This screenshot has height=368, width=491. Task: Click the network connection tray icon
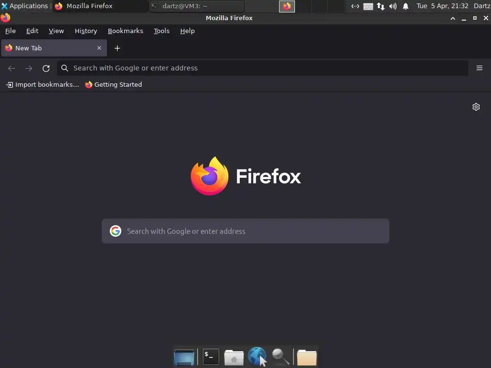pos(381,6)
